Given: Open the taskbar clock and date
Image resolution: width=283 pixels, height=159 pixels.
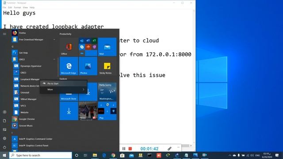Looking at the screenshot, I should [x=267, y=155].
